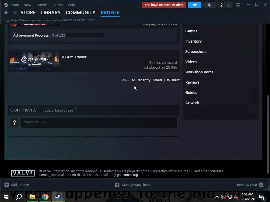Open Windows search magnifier
The image size is (270, 202).
[19, 196]
